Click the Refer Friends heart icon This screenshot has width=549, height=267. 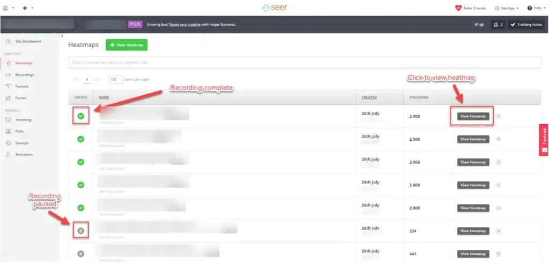(458, 8)
